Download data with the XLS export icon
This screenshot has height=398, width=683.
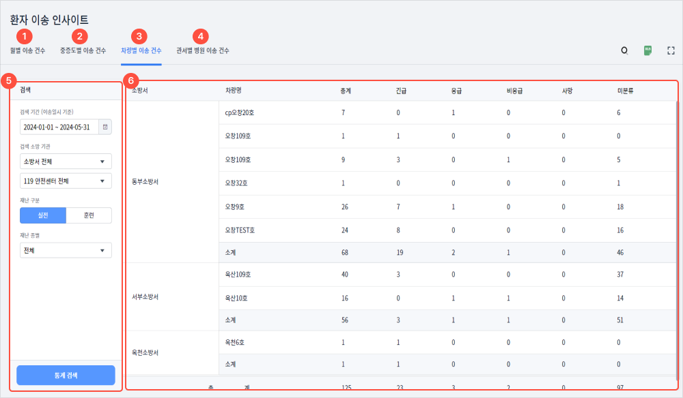click(x=647, y=50)
